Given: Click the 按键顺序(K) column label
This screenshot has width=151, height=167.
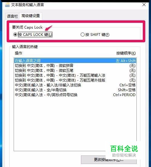Looking at the screenshot, I should [x=126, y=53].
